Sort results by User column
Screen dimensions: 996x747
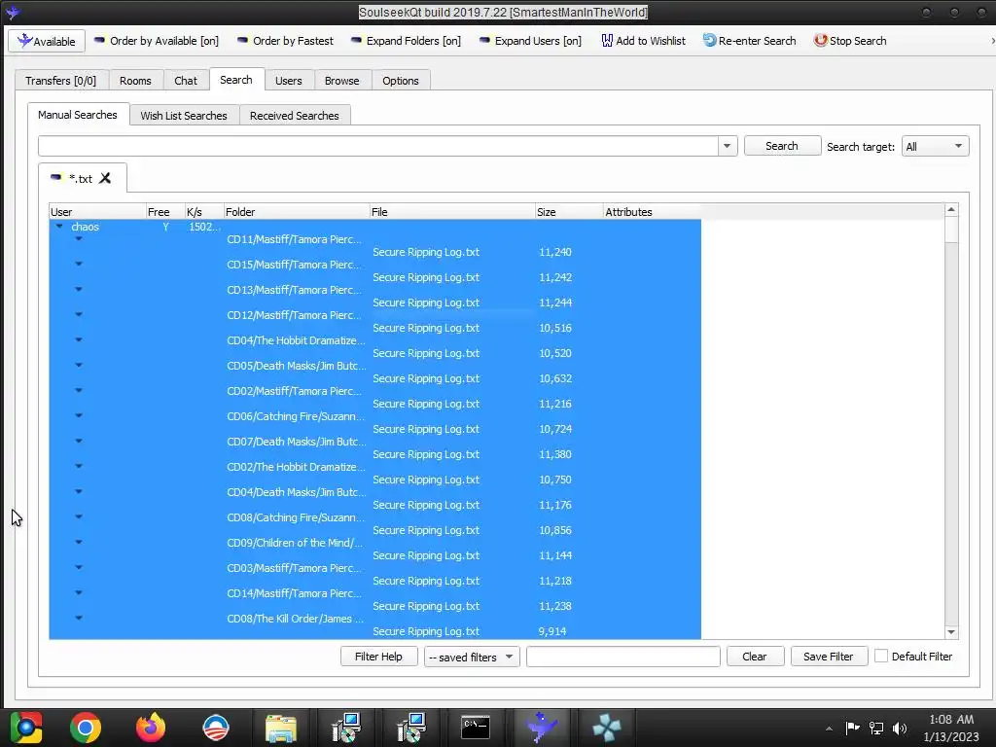pyautogui.click(x=97, y=211)
